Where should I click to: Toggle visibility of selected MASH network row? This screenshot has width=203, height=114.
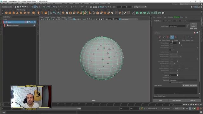(34, 22)
